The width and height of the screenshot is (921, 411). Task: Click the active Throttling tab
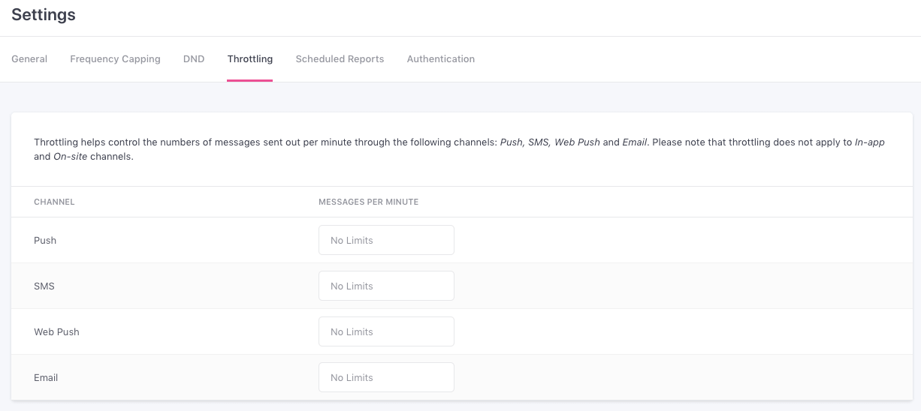(x=249, y=59)
